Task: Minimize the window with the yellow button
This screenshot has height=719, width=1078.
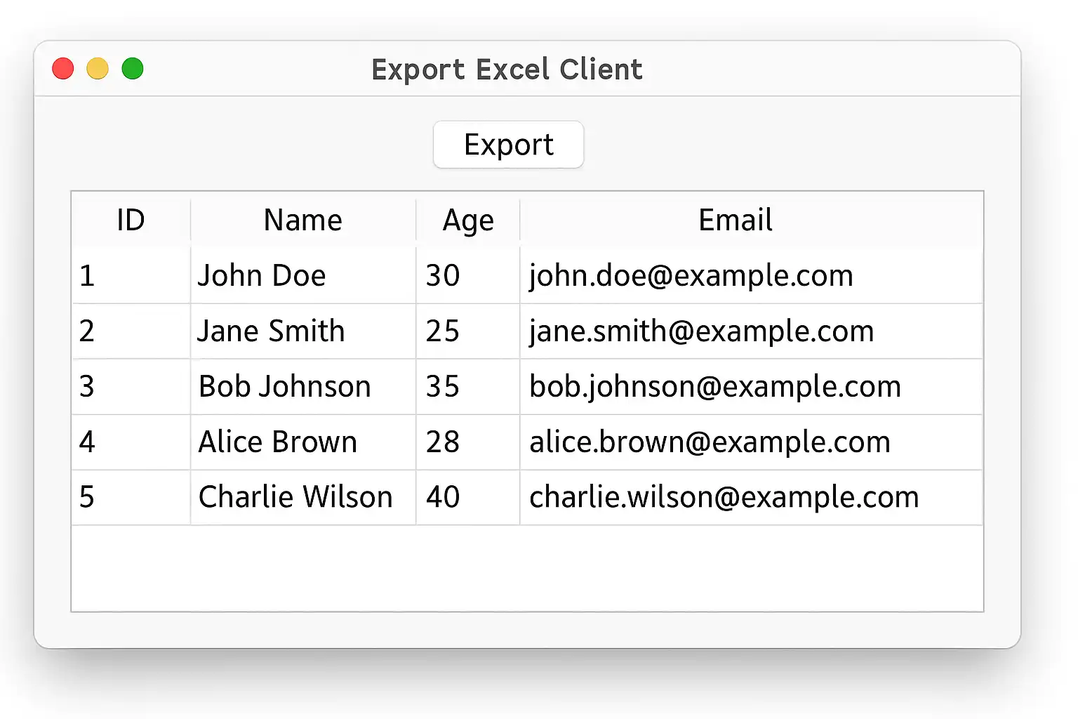Action: (x=98, y=69)
